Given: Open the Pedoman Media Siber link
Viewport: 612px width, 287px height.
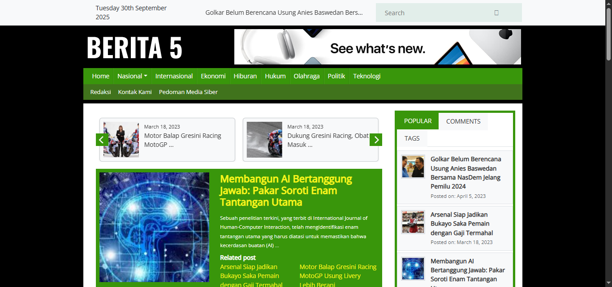Looking at the screenshot, I should point(188,92).
